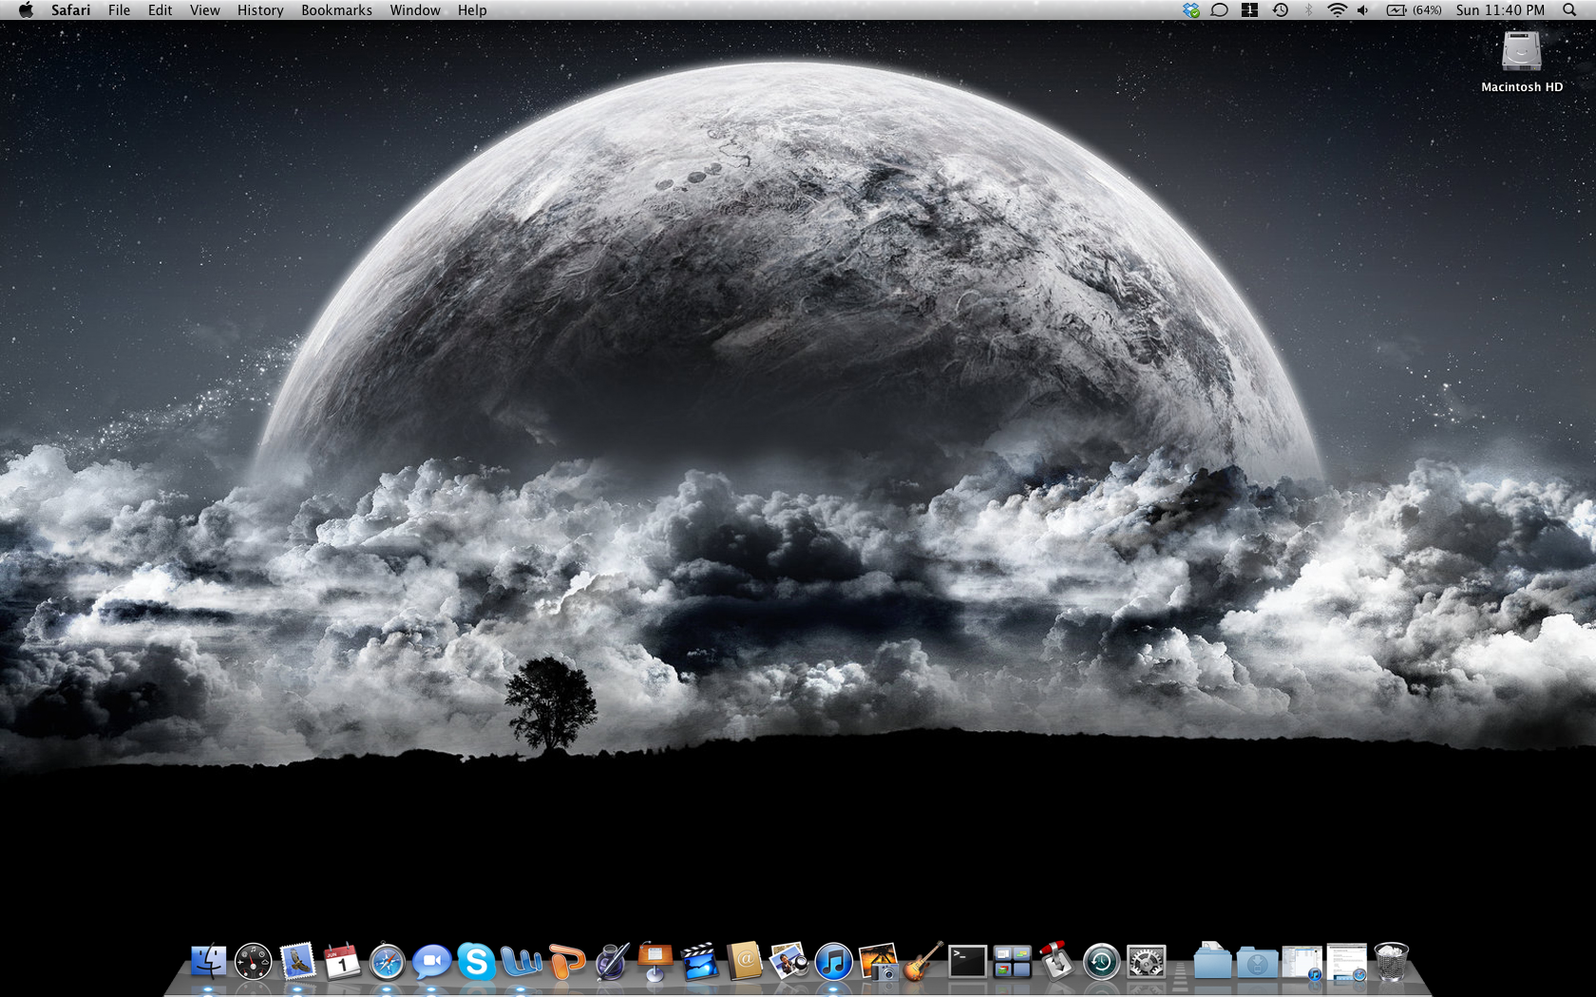Open the History menu

pos(260,10)
